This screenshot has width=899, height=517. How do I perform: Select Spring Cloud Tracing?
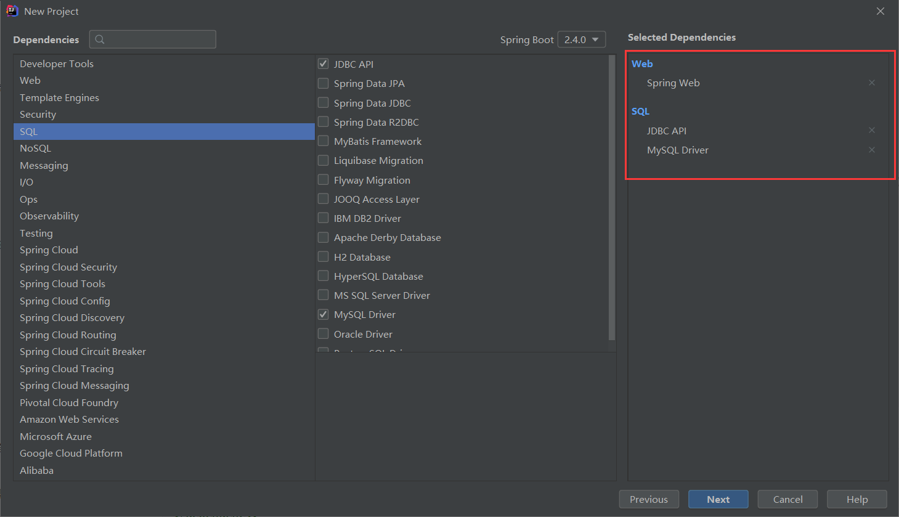(x=164, y=368)
